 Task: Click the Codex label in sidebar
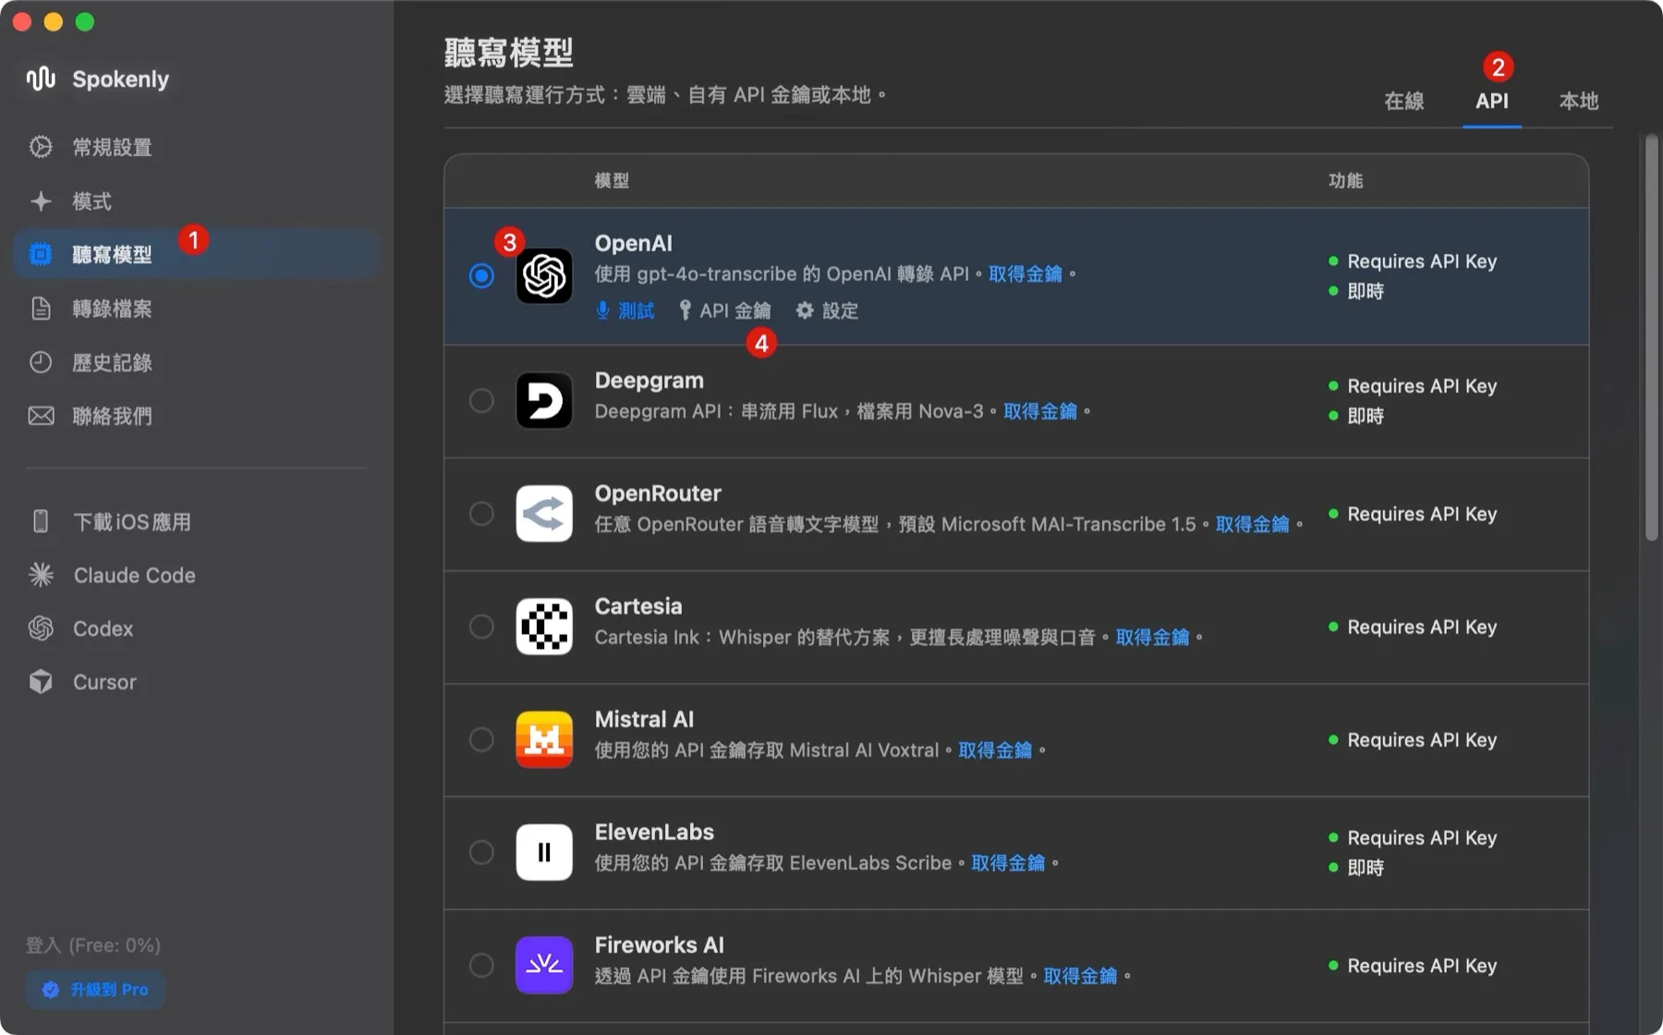(x=103, y=628)
